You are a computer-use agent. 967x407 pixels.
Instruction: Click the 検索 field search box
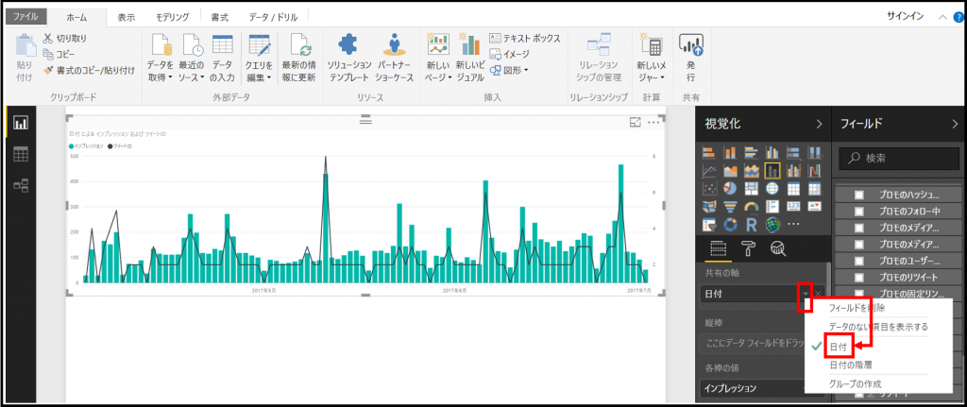(897, 158)
